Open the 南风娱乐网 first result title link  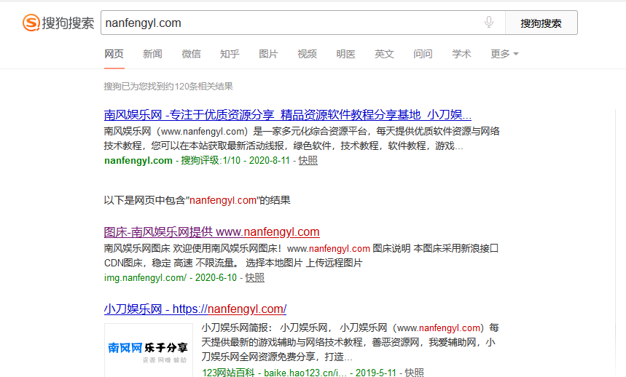(287, 114)
